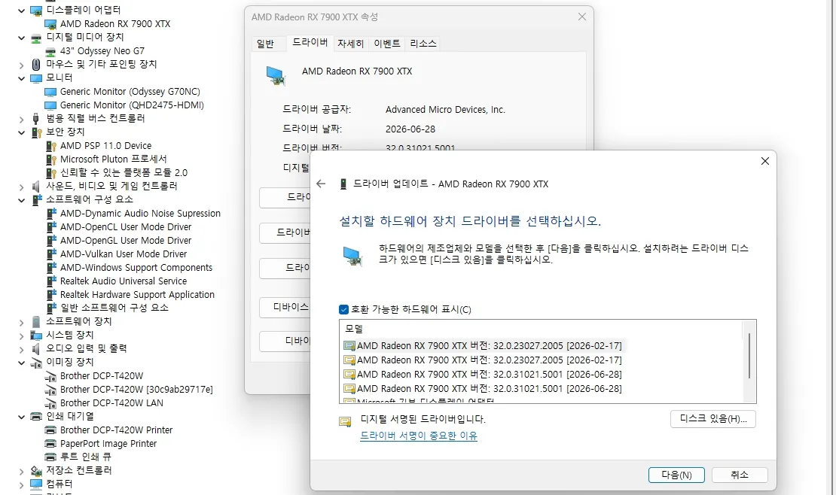The height and width of the screenshot is (495, 836).
Task: Expand 사운드, 비디오 및 게임 컨트롤러 node
Action: coord(21,187)
